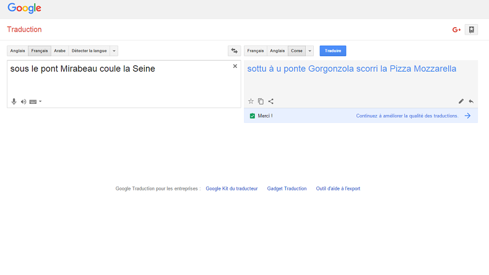489x275 pixels.
Task: Click the translated Corsican text
Action: (x=352, y=69)
